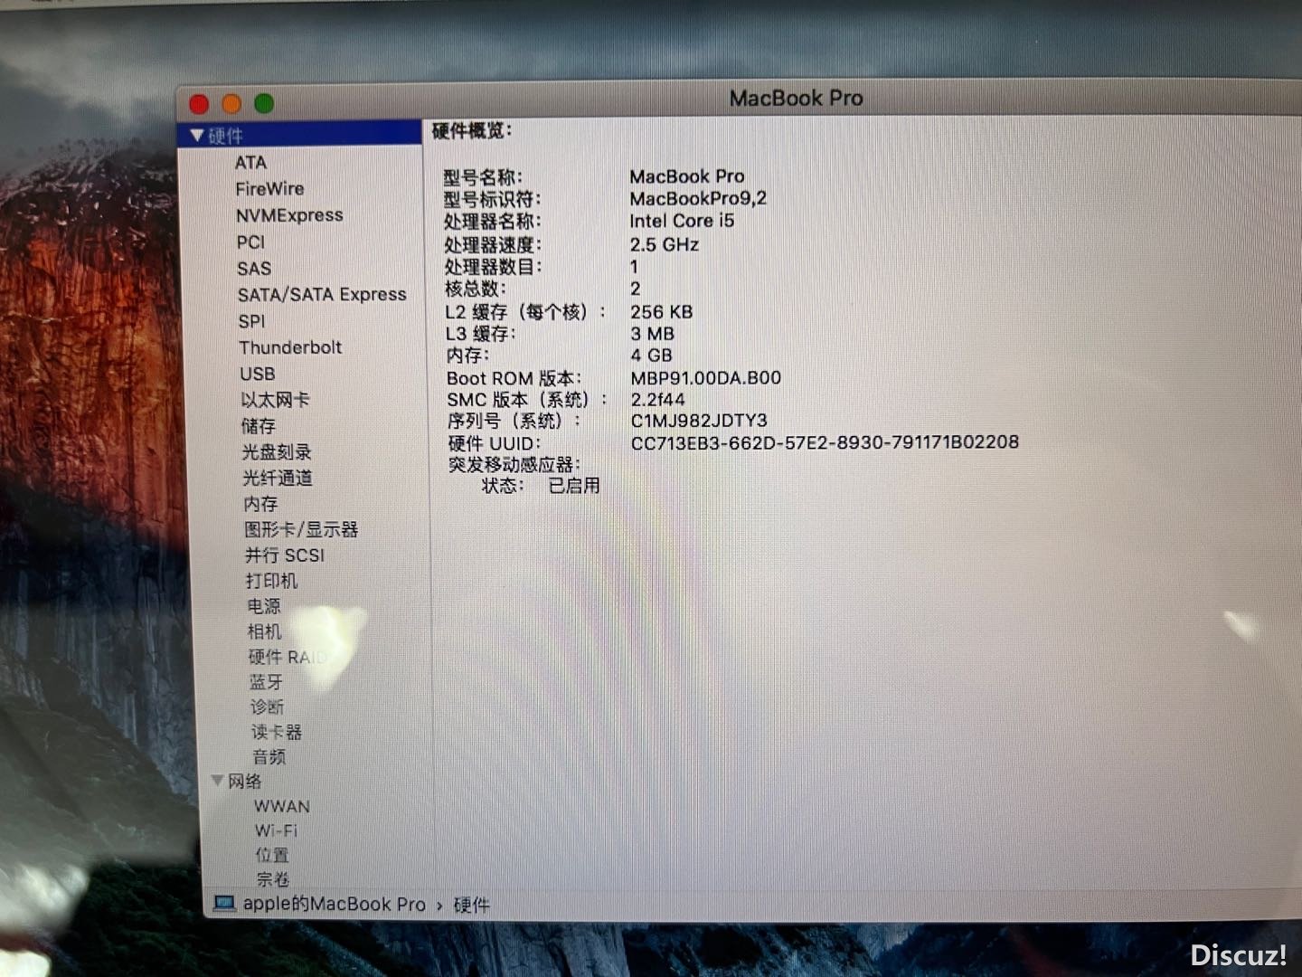Viewport: 1302px width, 977px height.
Task: Open 内存 in the sidebar list
Action: click(260, 504)
